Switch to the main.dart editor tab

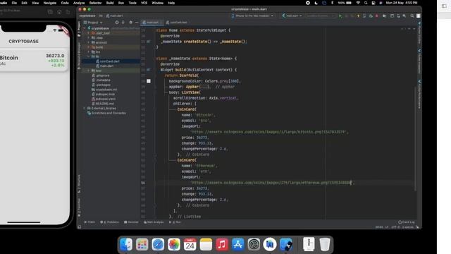click(152, 22)
